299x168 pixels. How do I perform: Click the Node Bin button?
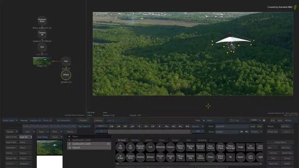pyautogui.click(x=25, y=137)
